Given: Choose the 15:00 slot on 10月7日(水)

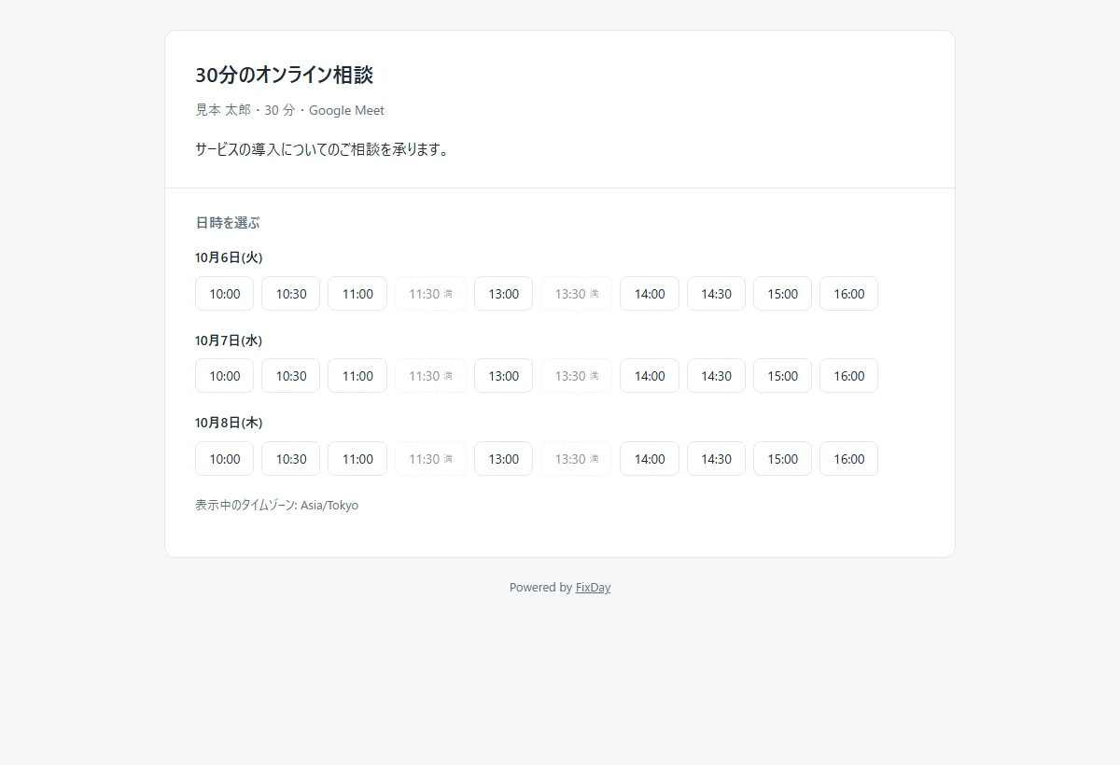Looking at the screenshot, I should click(782, 376).
